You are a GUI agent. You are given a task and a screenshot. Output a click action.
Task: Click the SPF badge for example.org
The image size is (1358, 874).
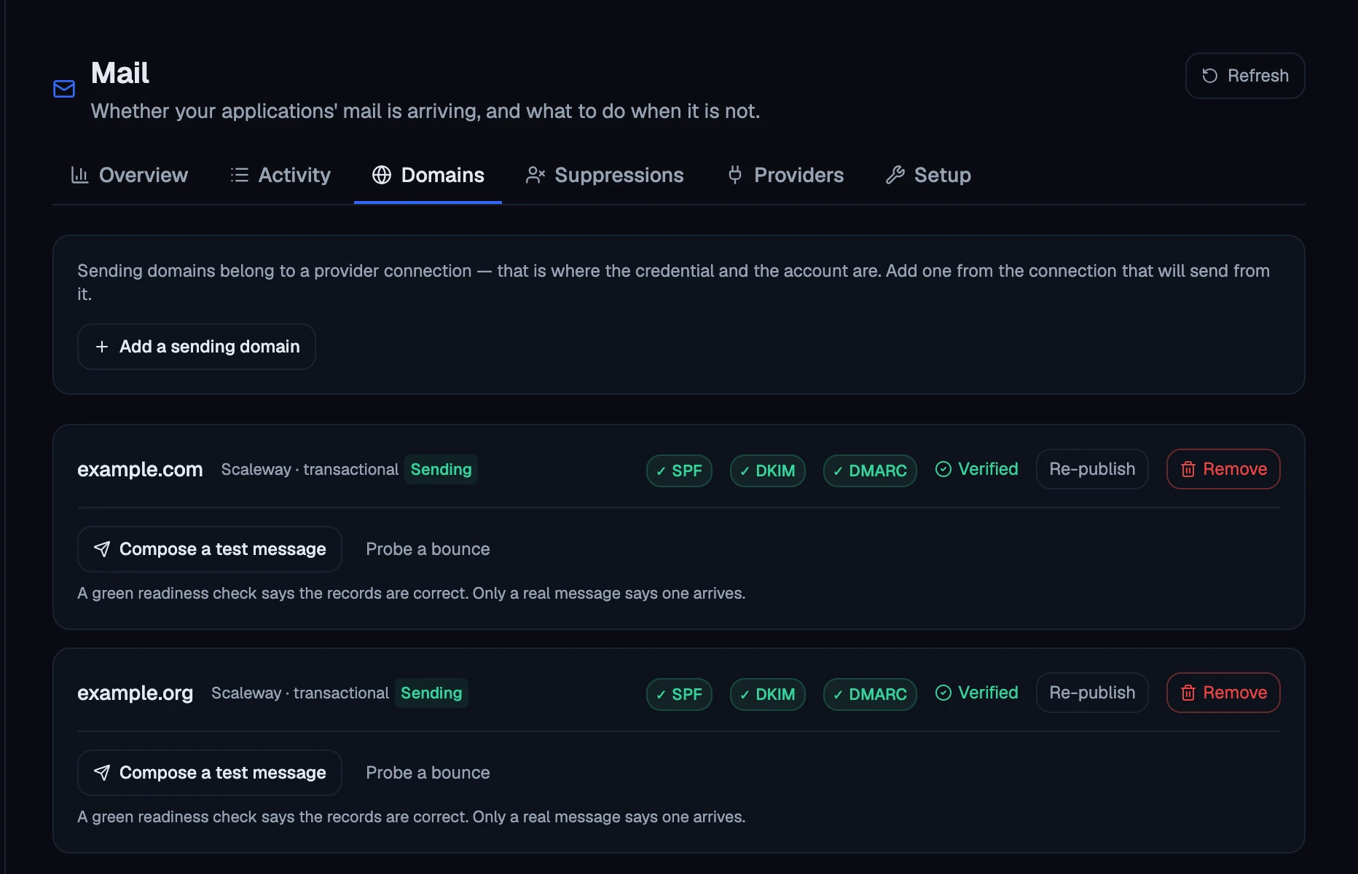(679, 694)
